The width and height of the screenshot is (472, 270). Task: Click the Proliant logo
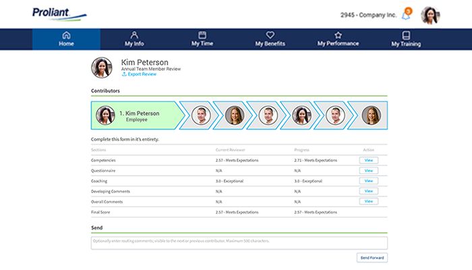[x=59, y=14]
